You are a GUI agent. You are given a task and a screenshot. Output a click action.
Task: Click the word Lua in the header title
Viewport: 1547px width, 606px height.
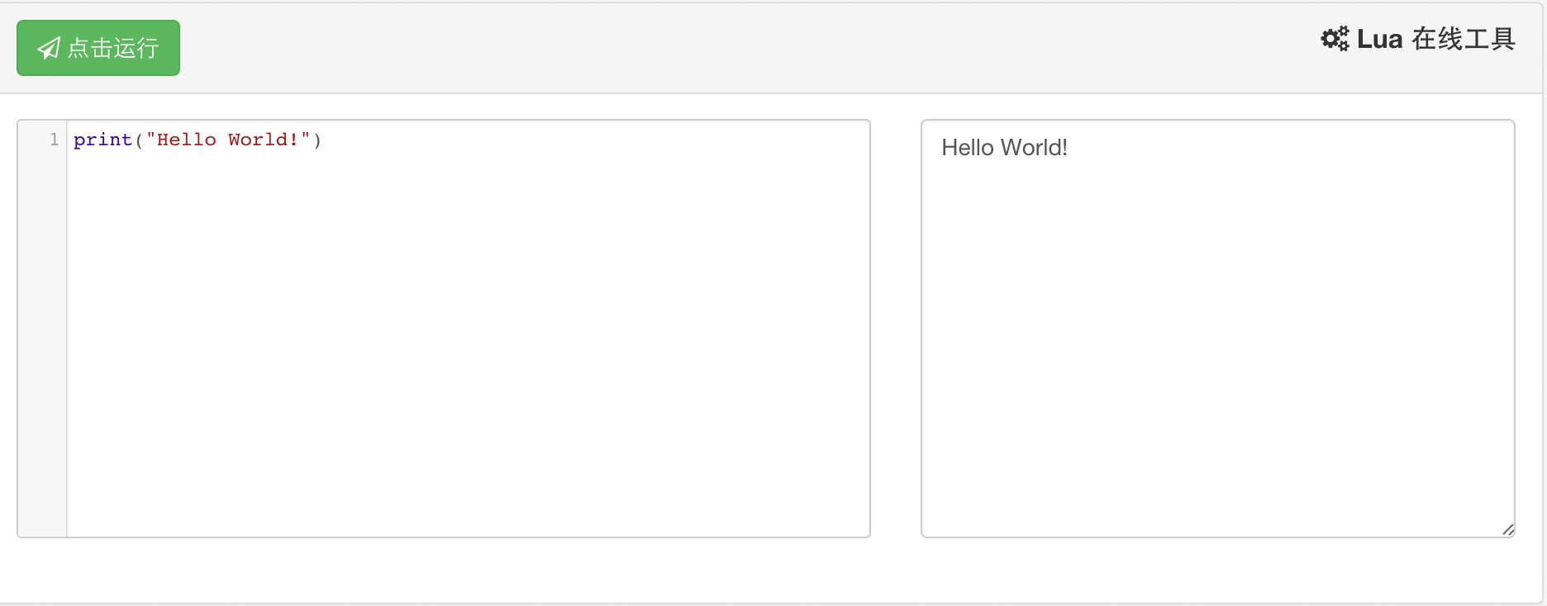(1379, 39)
